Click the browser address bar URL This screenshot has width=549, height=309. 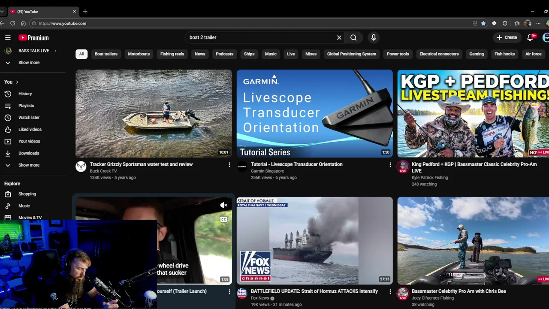click(x=62, y=24)
